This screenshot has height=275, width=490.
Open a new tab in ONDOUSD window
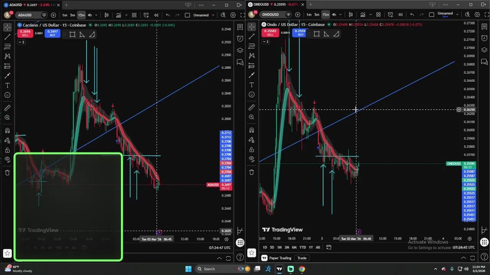[310, 5]
